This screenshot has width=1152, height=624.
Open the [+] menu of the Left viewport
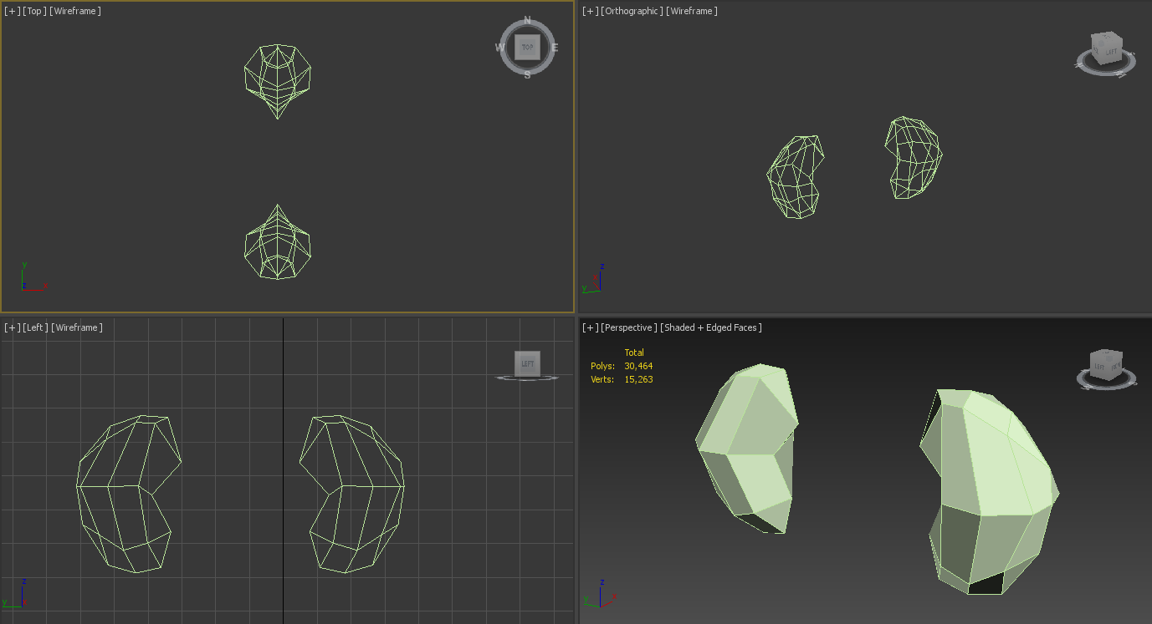pyautogui.click(x=11, y=327)
